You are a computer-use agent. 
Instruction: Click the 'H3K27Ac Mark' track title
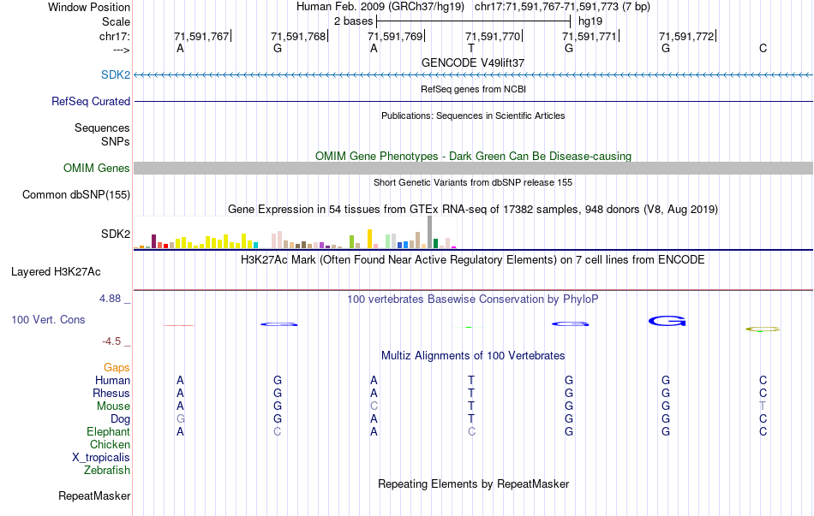[473, 260]
